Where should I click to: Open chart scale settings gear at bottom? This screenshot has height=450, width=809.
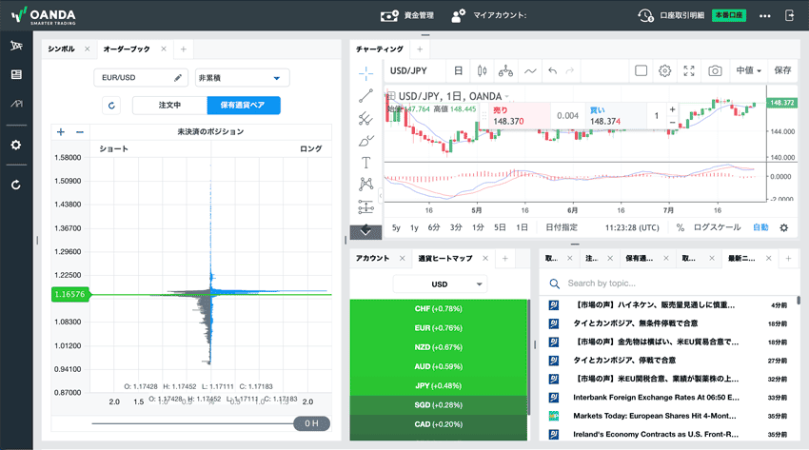[x=783, y=227]
